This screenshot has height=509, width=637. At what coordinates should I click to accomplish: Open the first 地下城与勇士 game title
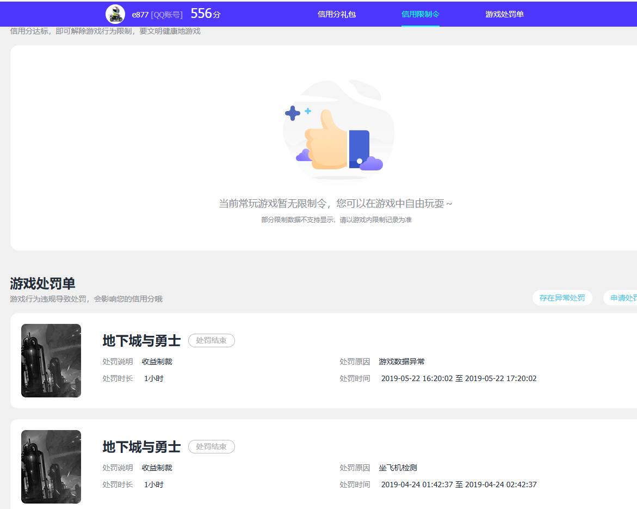pos(141,340)
